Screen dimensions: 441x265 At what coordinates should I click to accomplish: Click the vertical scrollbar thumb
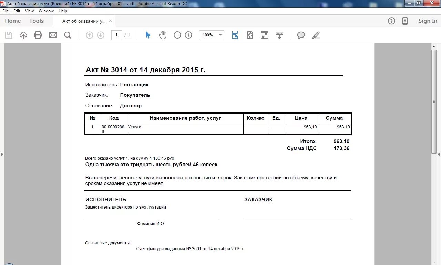click(x=434, y=102)
